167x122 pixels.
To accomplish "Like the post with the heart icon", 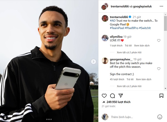I will coord(104,96).
